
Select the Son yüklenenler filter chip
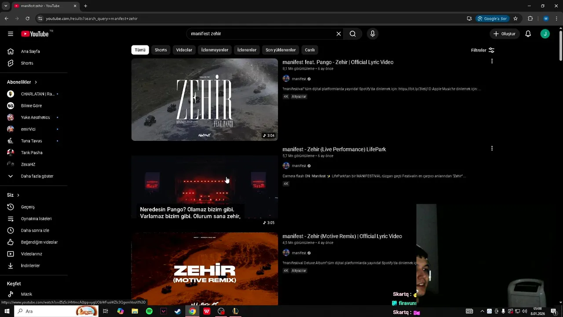[281, 50]
